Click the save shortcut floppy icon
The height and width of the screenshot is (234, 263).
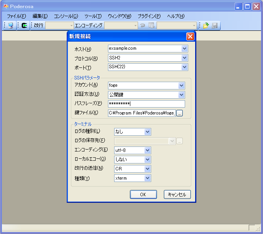tap(214, 25)
